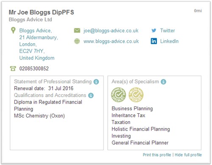Click the phone number 02085300852

[x=34, y=69]
